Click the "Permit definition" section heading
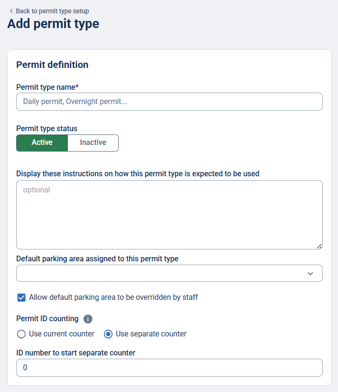 coord(52,65)
